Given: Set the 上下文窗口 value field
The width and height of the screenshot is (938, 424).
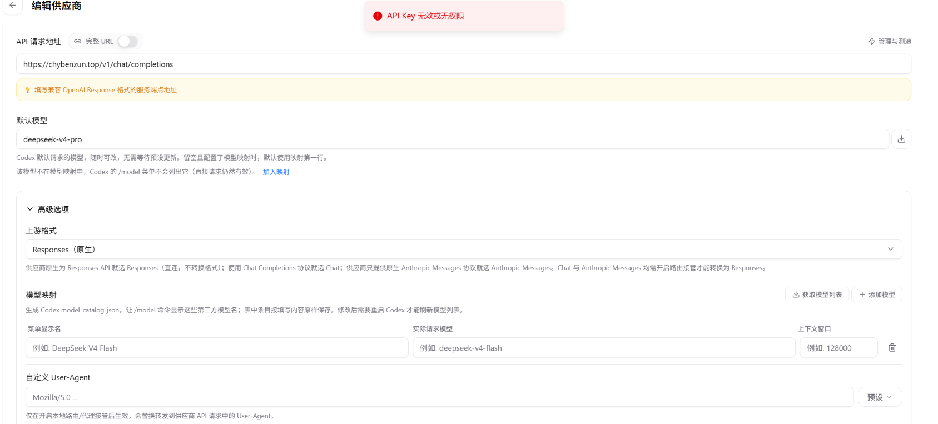Looking at the screenshot, I should point(838,348).
